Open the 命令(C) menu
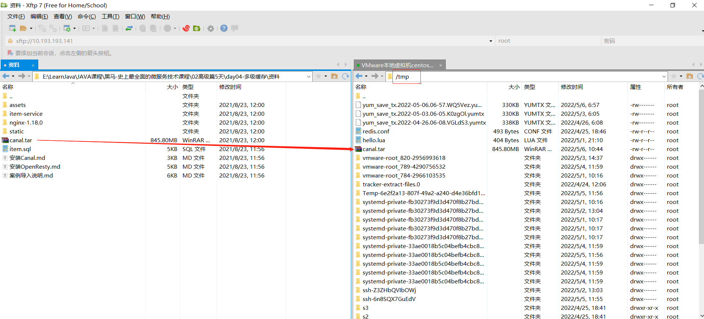Image resolution: width=704 pixels, height=319 pixels. pos(87,17)
